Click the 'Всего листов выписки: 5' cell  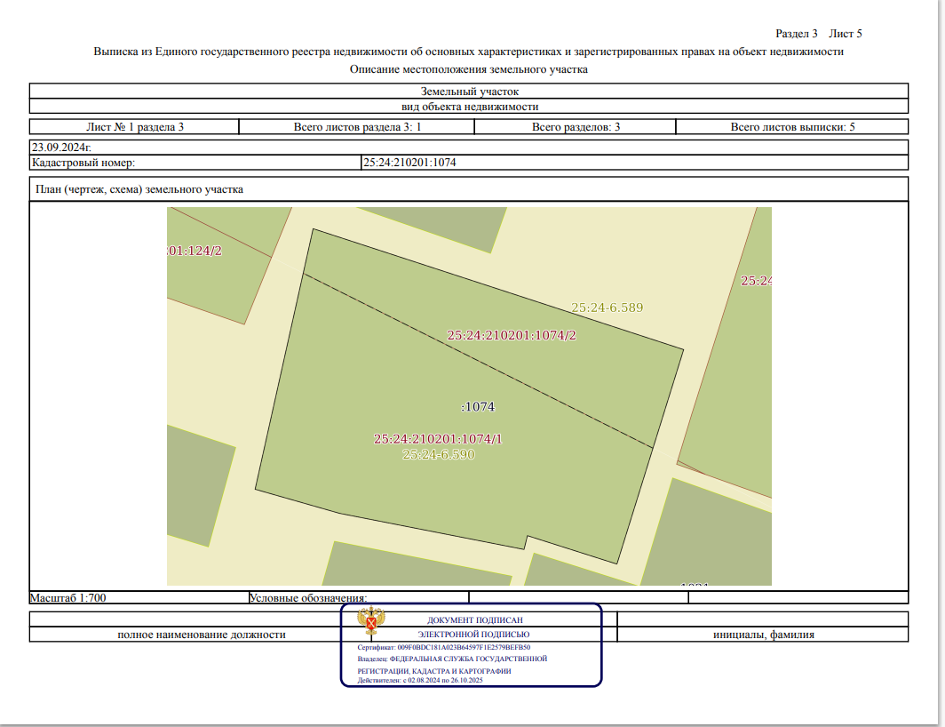pyautogui.click(x=792, y=127)
